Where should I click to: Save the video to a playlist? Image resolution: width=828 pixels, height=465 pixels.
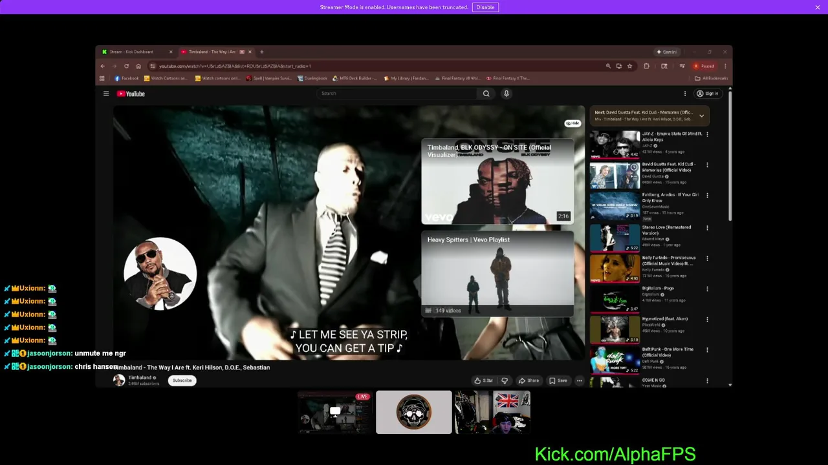558,380
